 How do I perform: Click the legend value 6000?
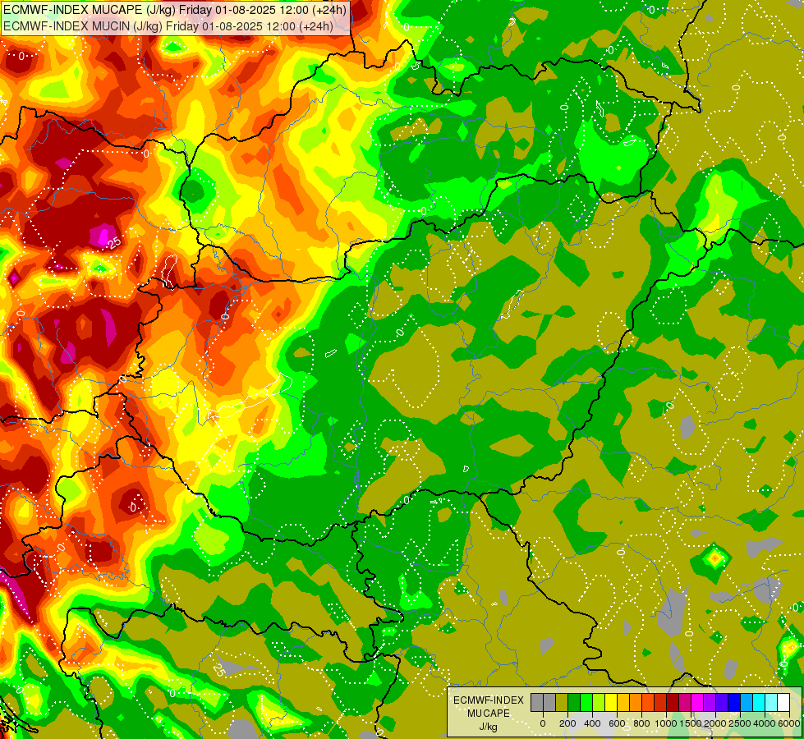click(789, 723)
